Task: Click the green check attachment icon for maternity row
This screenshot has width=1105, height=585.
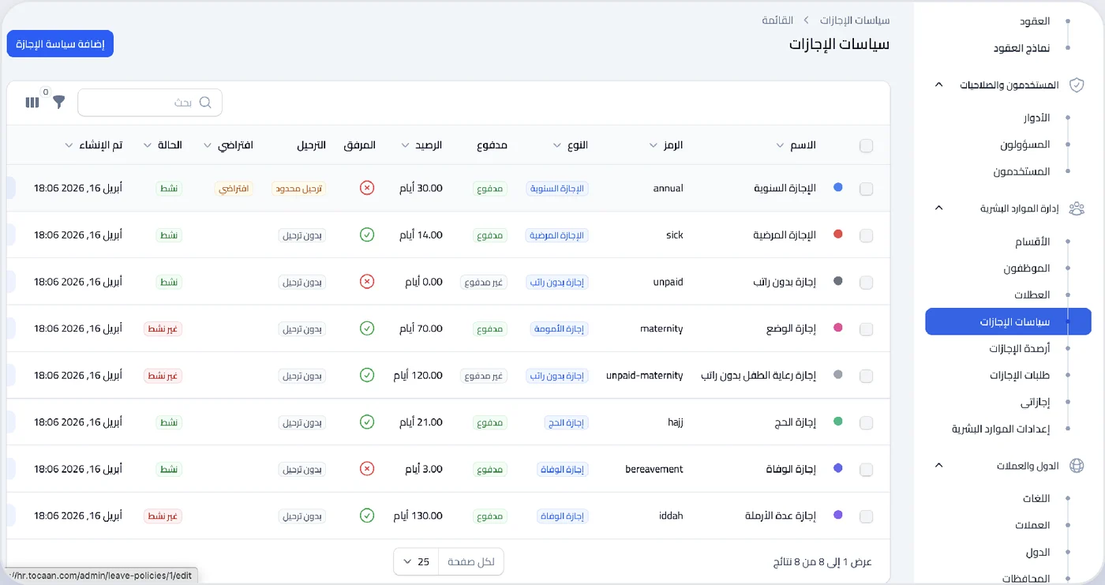Action: pos(366,328)
